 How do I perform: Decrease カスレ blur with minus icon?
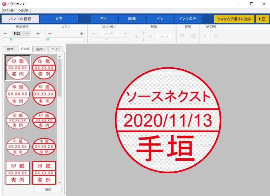50,33
